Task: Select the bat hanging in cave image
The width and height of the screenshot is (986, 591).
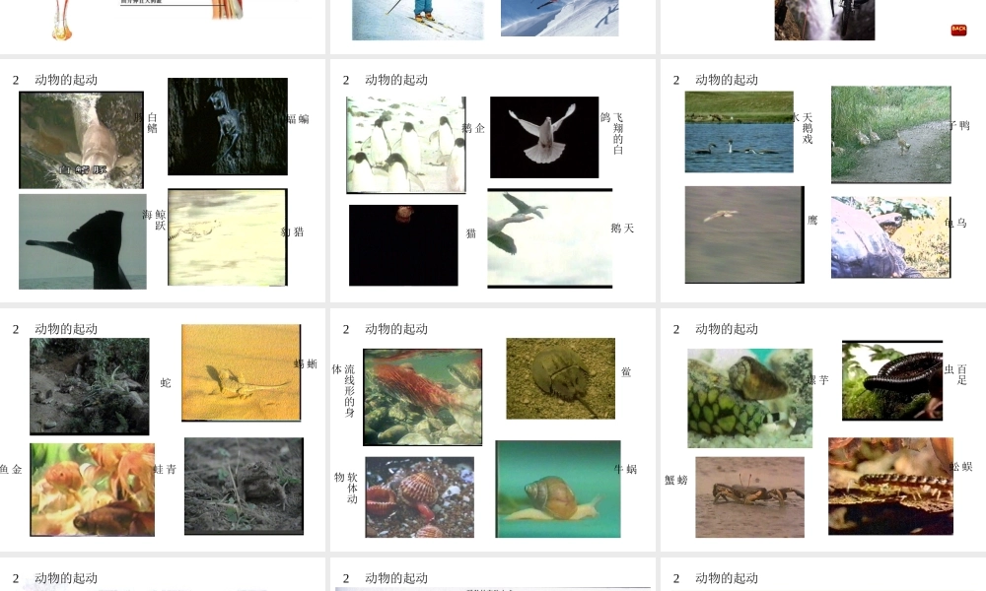Action: [228, 126]
